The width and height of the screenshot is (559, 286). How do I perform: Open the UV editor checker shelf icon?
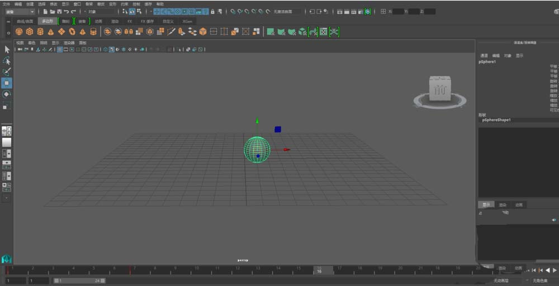(x=323, y=32)
